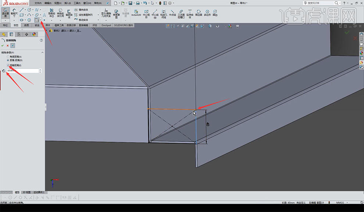
Task: Toggle the 相等距离 checkbox
Action: [x=8, y=65]
